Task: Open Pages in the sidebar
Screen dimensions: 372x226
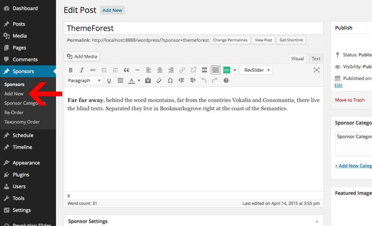Action: coord(28,48)
